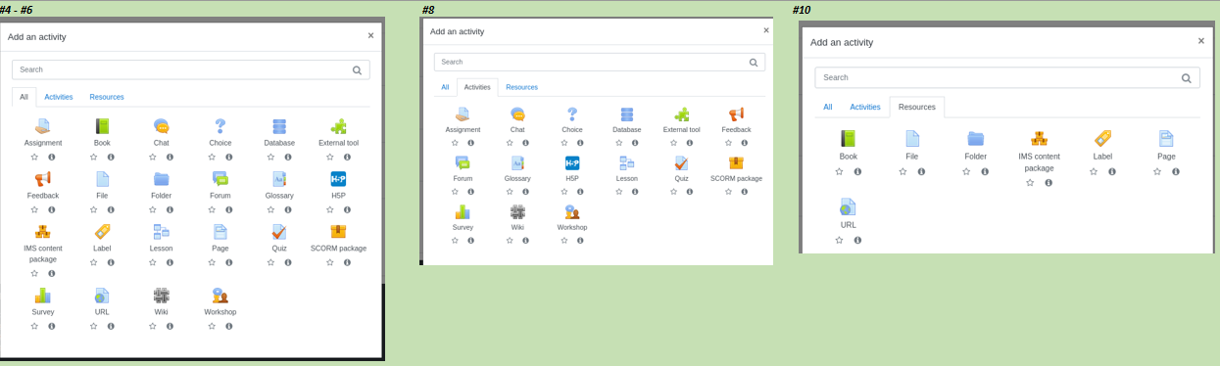Pick Survey icon in the All tab dialog
This screenshot has height=366, width=1220.
tap(43, 296)
